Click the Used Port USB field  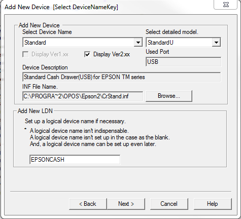pyautogui.click(x=183, y=62)
